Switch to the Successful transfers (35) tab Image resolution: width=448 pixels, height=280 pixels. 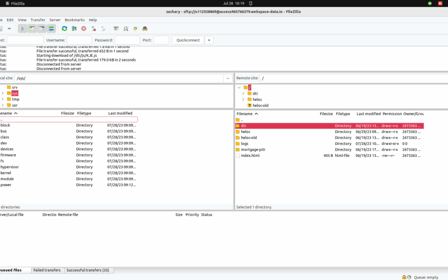[88, 270]
